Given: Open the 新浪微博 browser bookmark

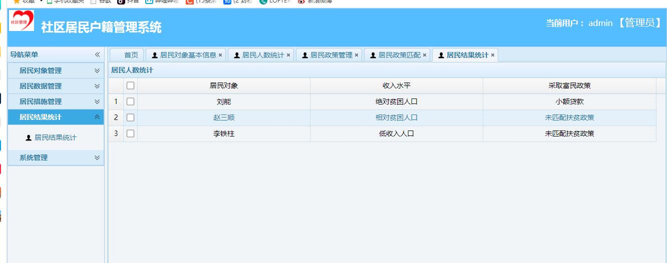Looking at the screenshot, I should click(x=314, y=1).
